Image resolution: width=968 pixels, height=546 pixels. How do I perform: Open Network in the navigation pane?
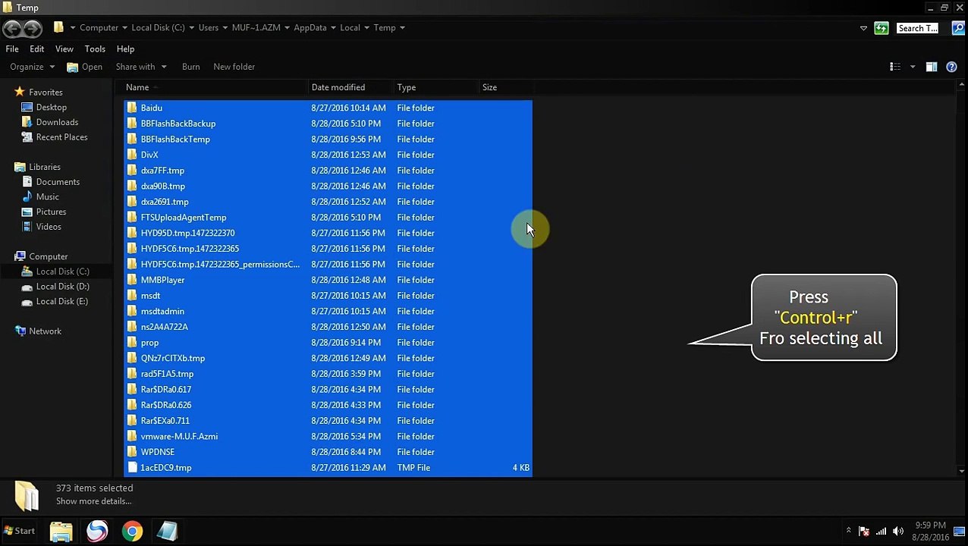45,331
